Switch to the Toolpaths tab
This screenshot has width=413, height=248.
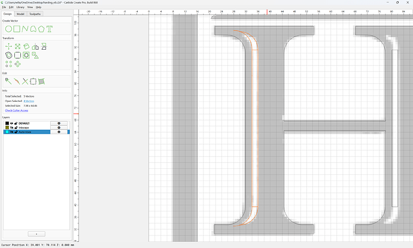(x=35, y=14)
